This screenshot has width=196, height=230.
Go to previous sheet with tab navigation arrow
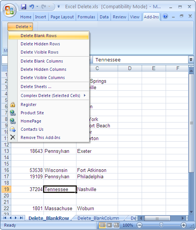point(10,218)
